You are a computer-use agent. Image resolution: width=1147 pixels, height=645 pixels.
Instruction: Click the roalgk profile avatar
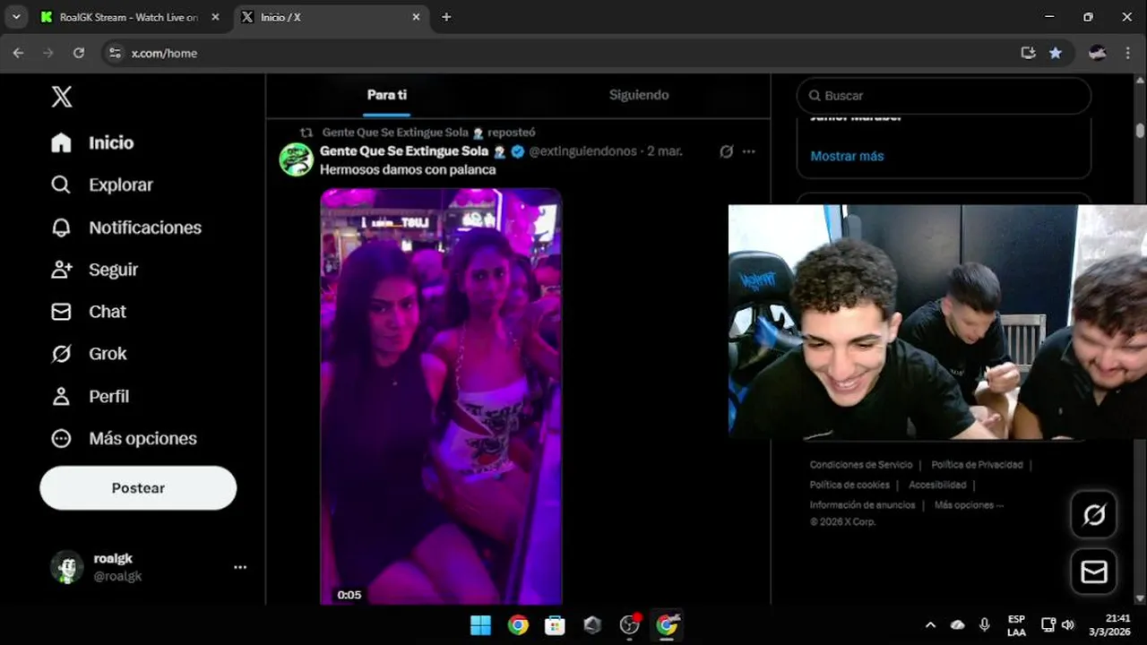click(67, 567)
